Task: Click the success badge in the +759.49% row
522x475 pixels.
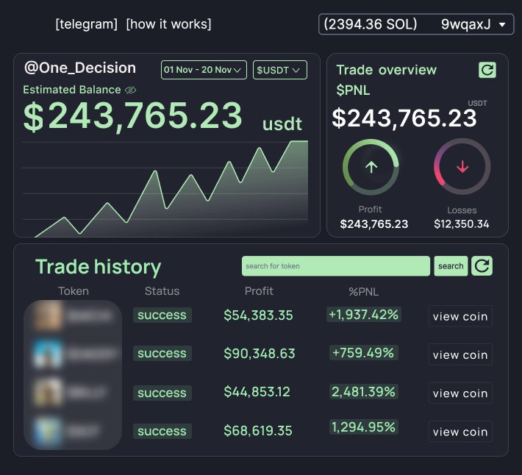Action: 162,353
